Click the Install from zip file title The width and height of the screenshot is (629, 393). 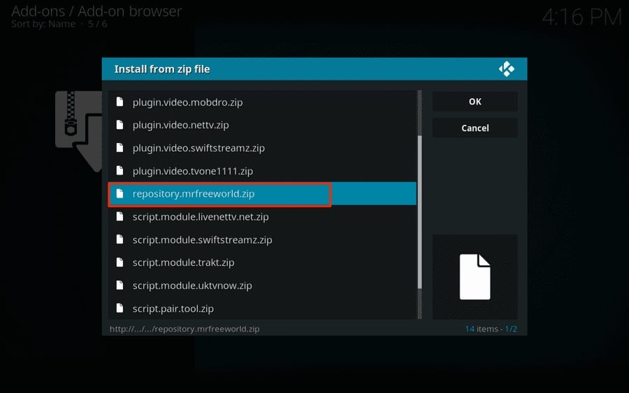[x=162, y=69]
